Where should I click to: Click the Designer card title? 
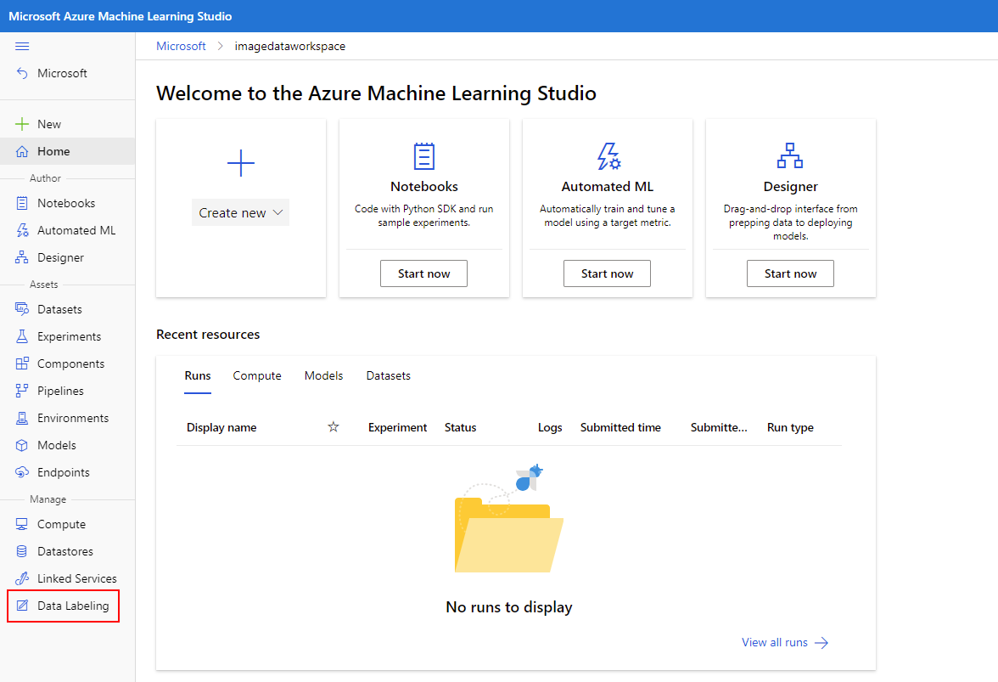(790, 186)
